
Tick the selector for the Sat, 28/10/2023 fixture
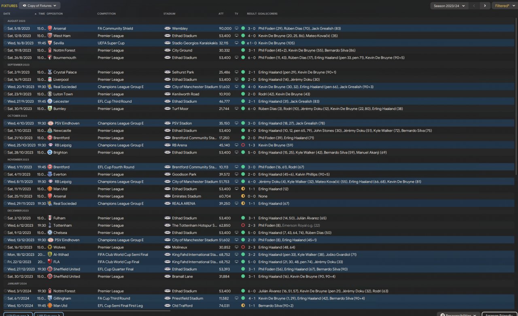coord(5,152)
